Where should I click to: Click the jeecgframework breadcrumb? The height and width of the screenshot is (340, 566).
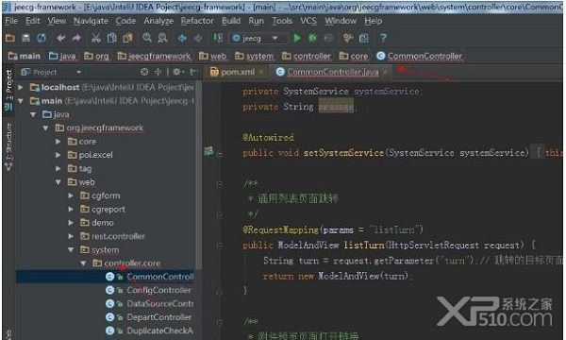click(x=154, y=56)
